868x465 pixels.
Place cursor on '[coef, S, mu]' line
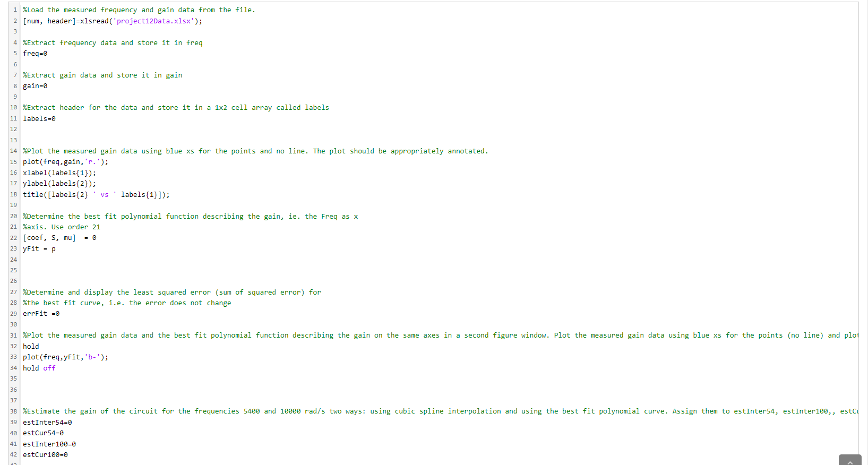(59, 238)
